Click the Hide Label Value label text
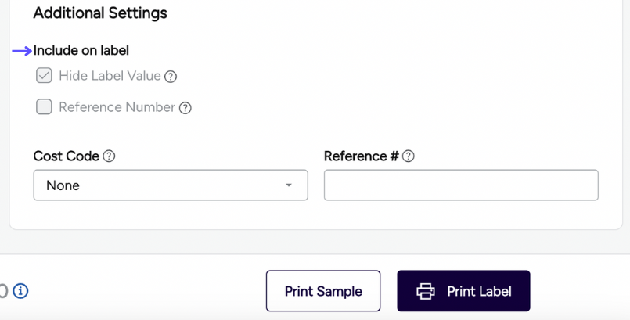 pyautogui.click(x=110, y=76)
